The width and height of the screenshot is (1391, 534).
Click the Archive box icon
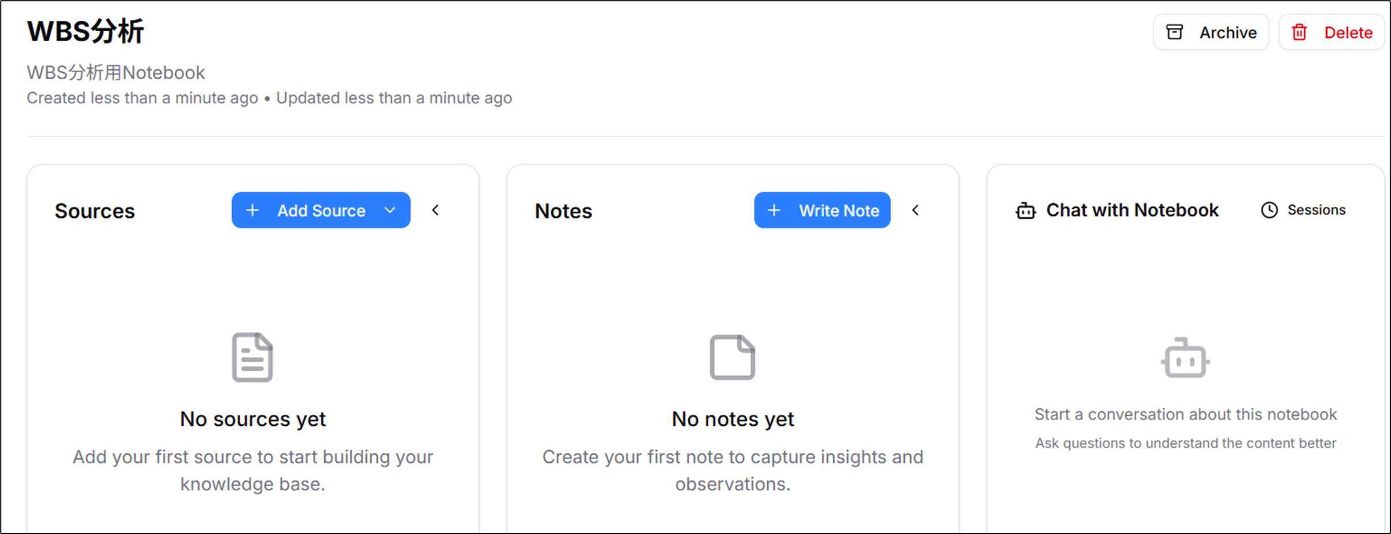coord(1174,32)
